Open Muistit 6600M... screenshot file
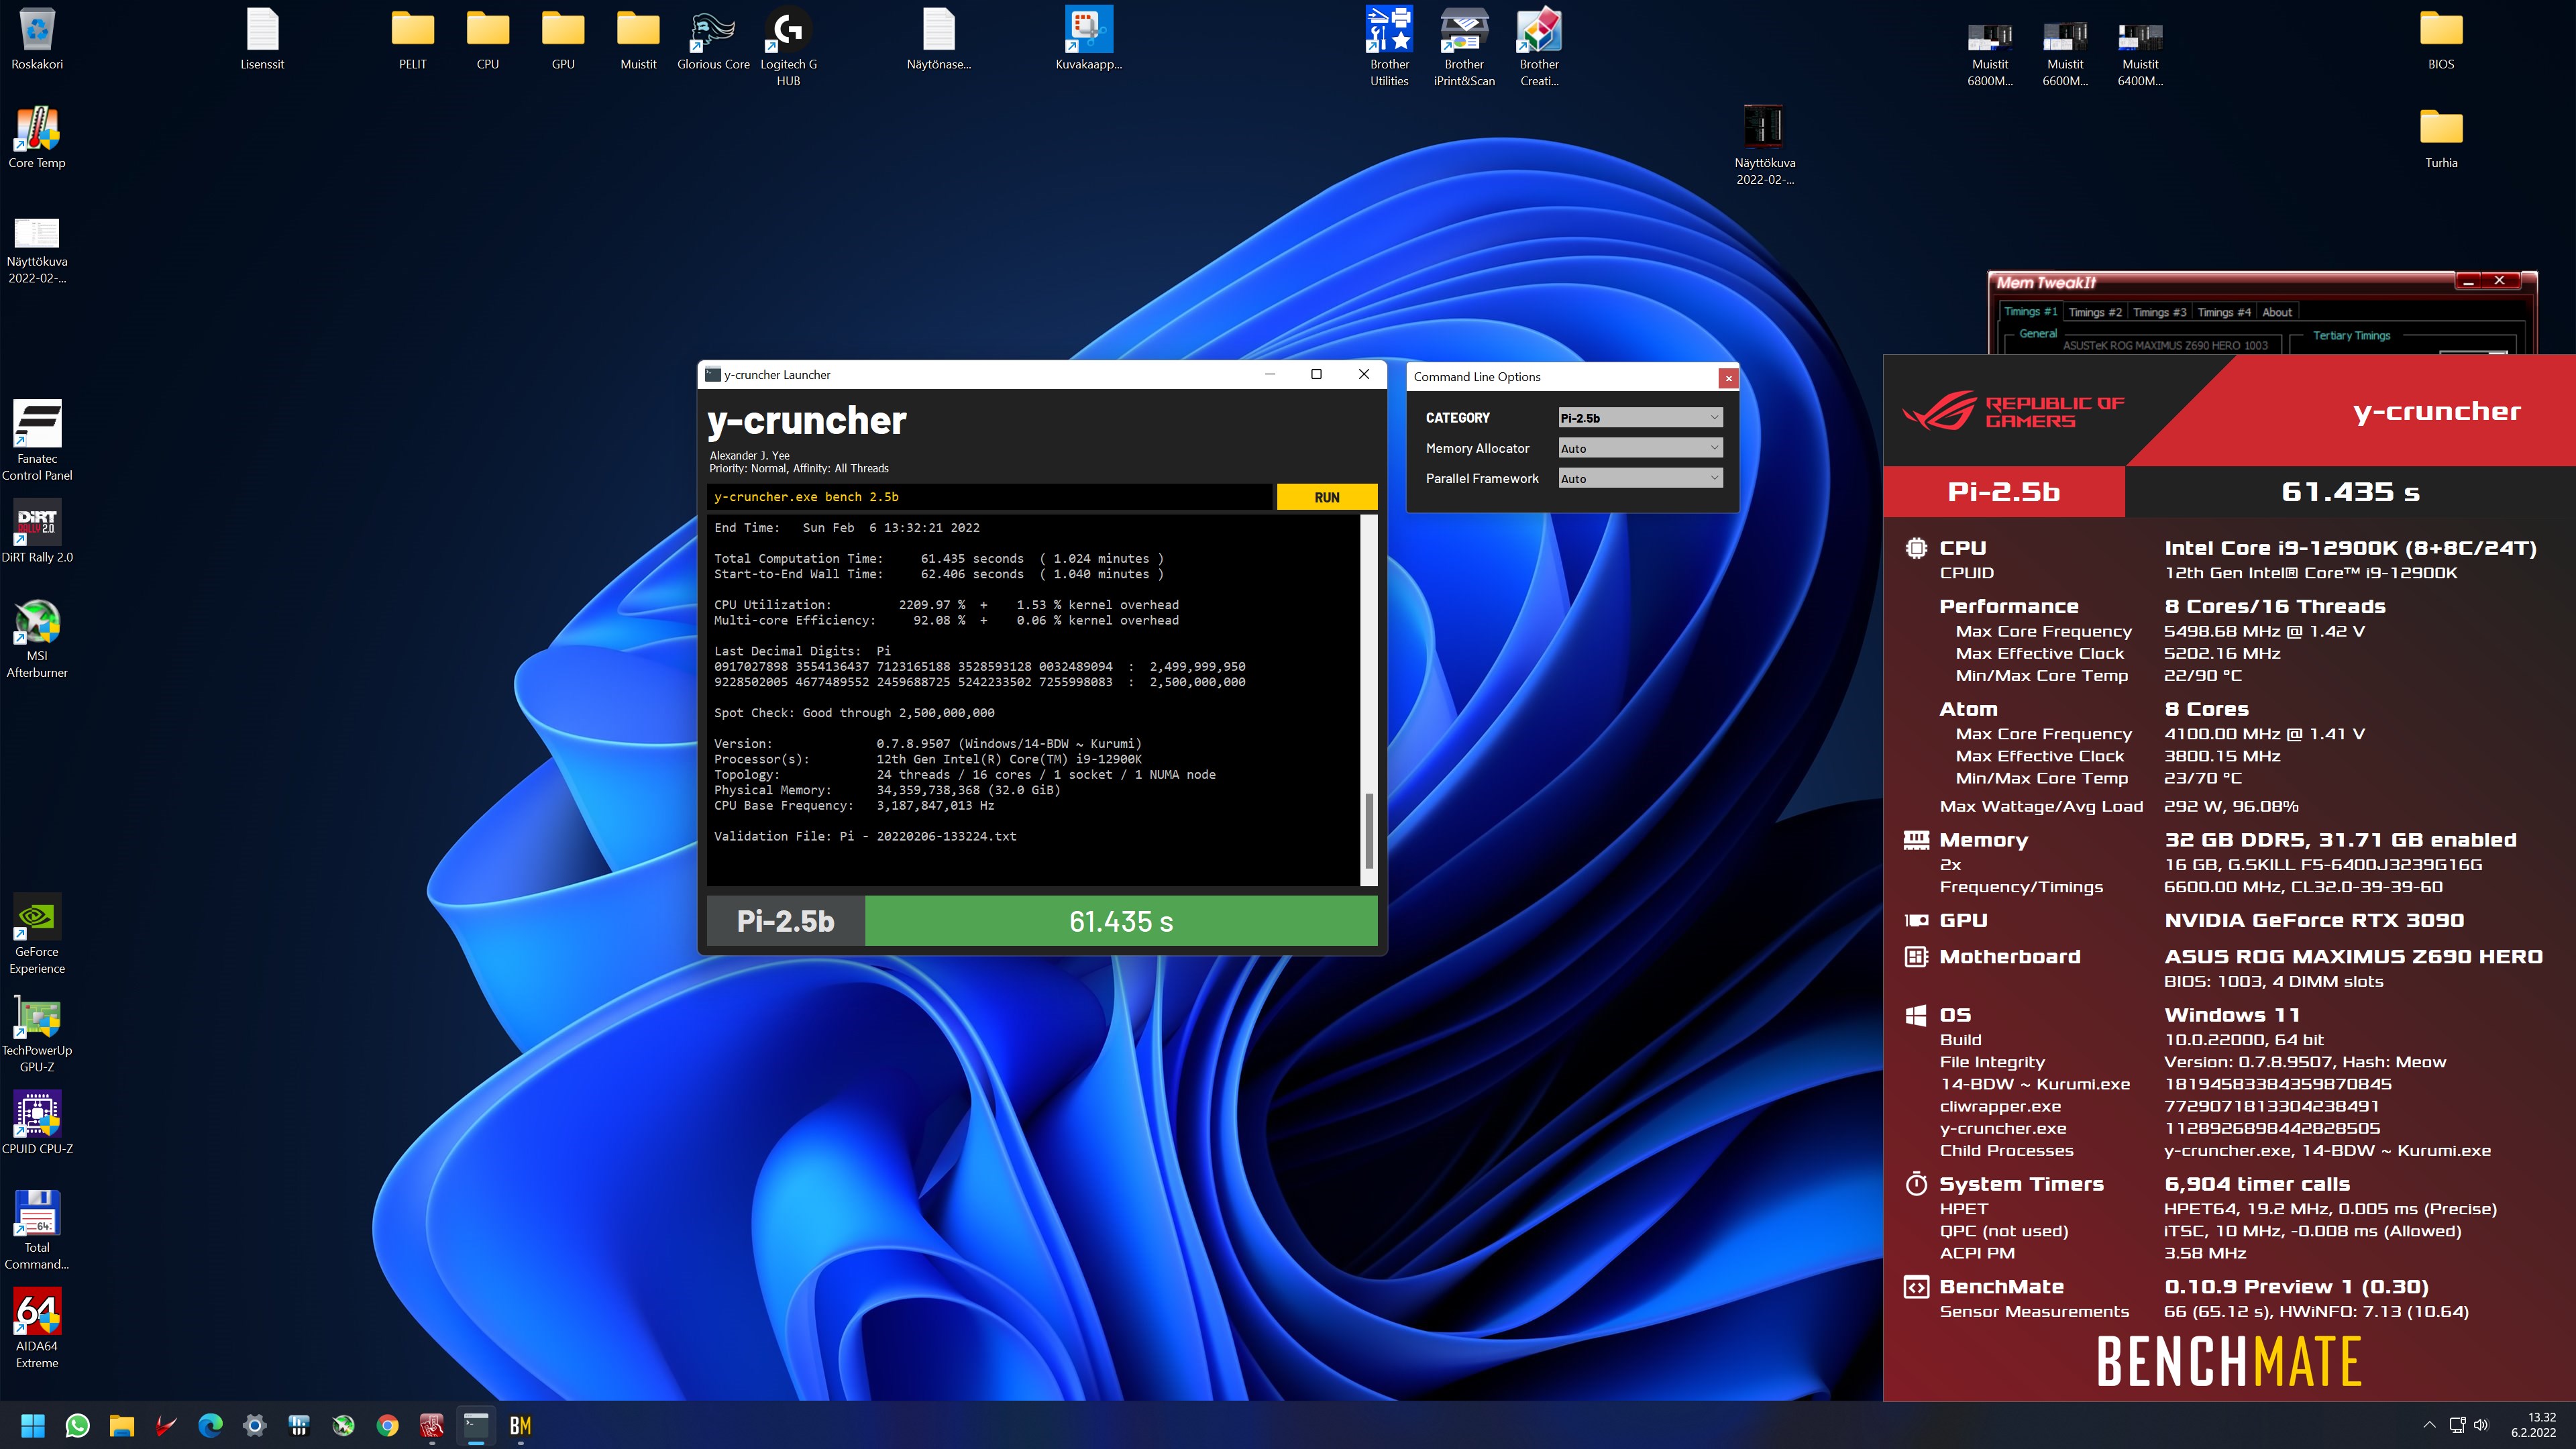This screenshot has width=2576, height=1449. pos(2065,54)
